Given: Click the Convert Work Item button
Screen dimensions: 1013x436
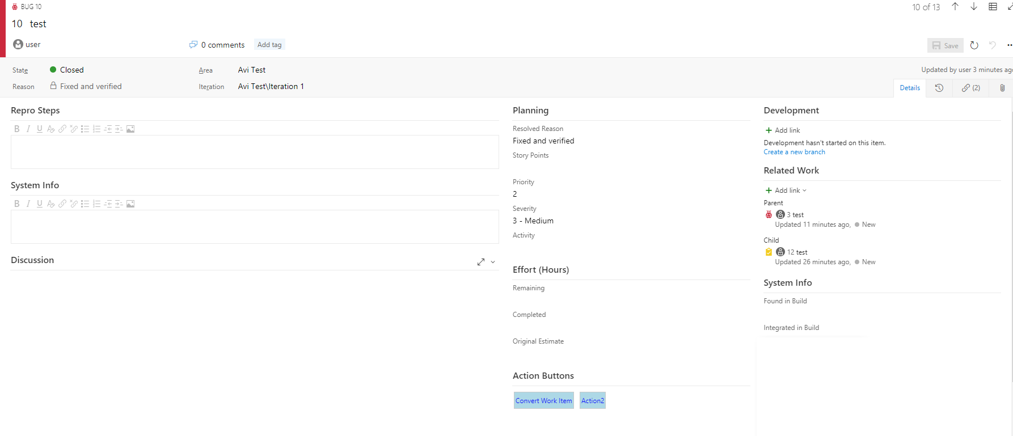Looking at the screenshot, I should click(x=543, y=401).
